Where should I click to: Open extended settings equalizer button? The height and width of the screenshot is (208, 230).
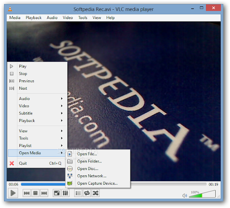point(65,193)
